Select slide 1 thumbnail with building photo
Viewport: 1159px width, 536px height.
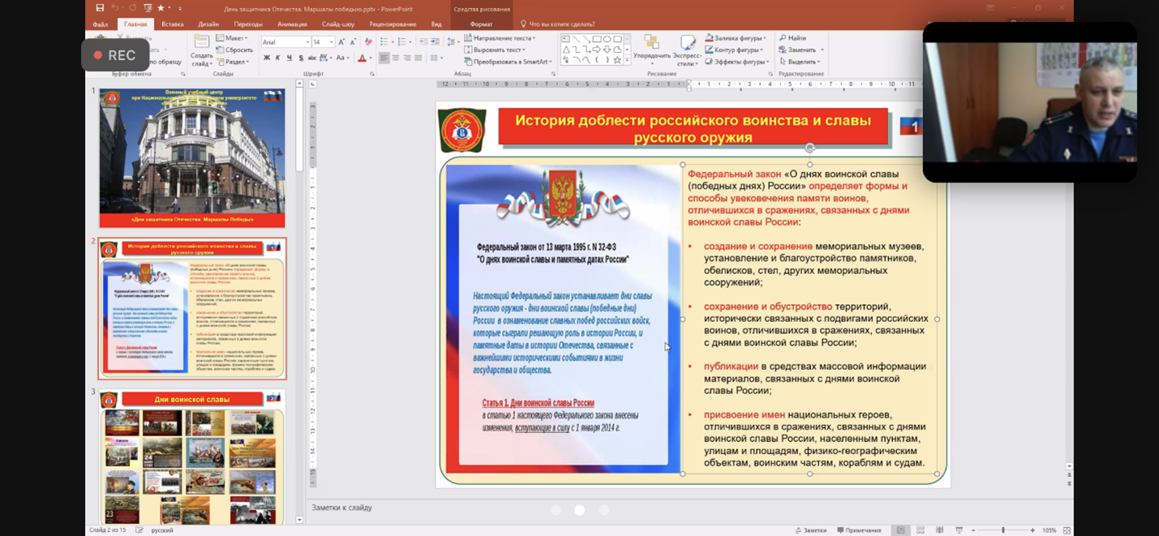192,158
